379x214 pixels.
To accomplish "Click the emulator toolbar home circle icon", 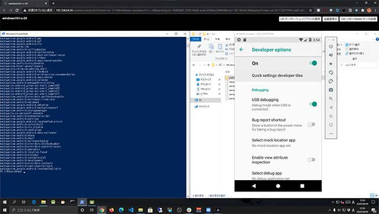I will click(331, 116).
